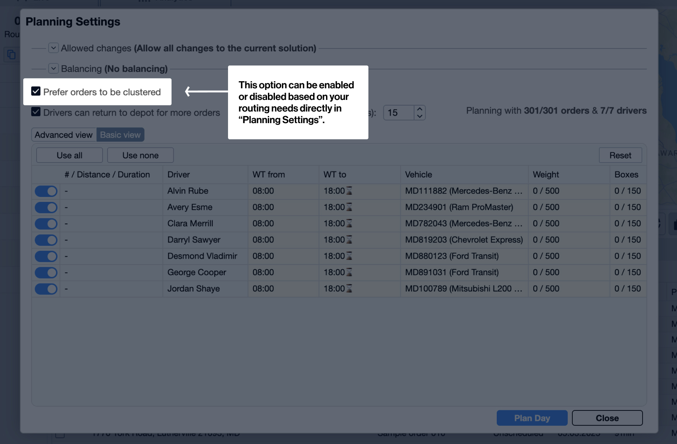Click the "Use all" button
The height and width of the screenshot is (444, 677).
click(x=69, y=155)
